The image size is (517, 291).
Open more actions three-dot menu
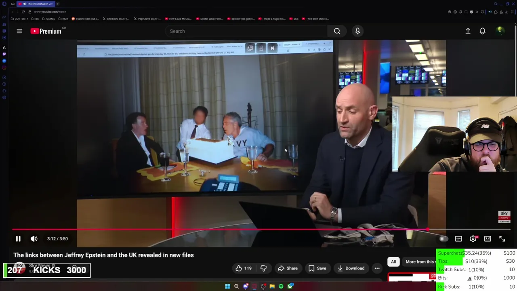(377, 268)
